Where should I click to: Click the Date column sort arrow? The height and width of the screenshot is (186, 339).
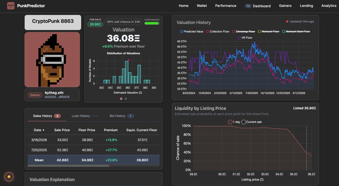(43, 130)
